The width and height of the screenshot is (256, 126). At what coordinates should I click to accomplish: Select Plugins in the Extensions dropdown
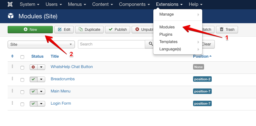(166, 34)
